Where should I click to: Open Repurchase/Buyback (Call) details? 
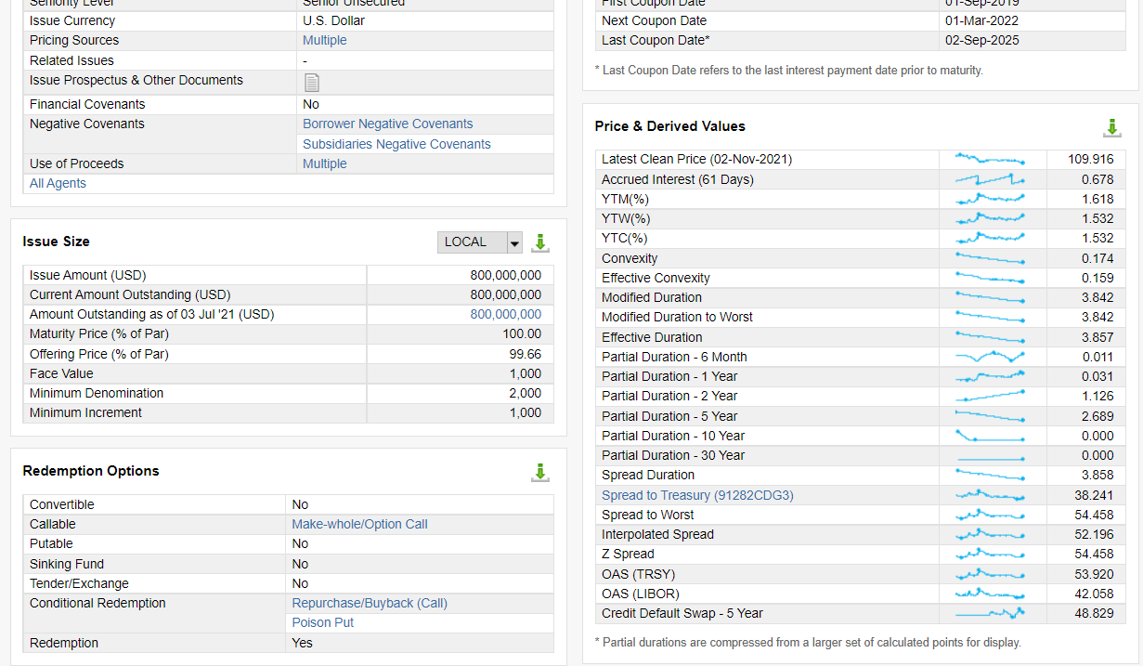tap(370, 602)
